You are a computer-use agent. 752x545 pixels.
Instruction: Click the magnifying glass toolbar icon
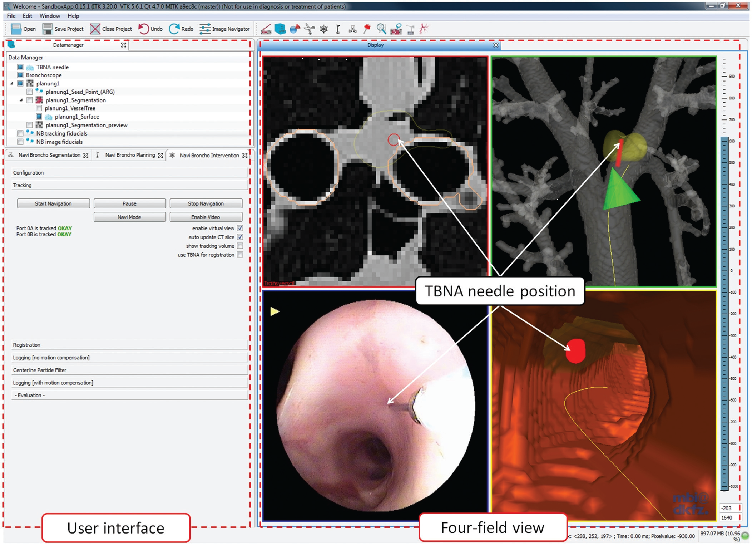[x=381, y=29]
